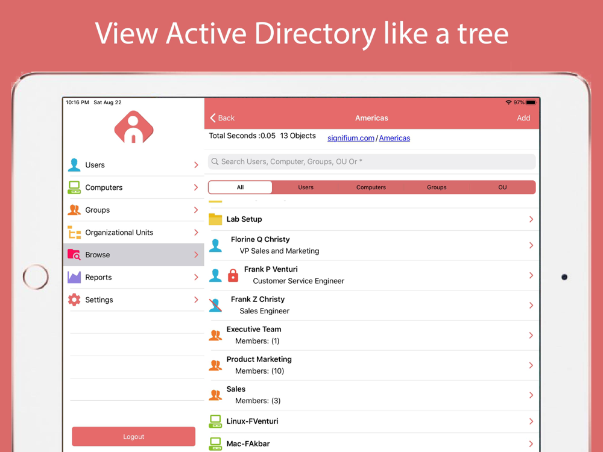This screenshot has height=452, width=603.
Task: Open the Mac-FAkbar computer entry
Action: pos(373,444)
